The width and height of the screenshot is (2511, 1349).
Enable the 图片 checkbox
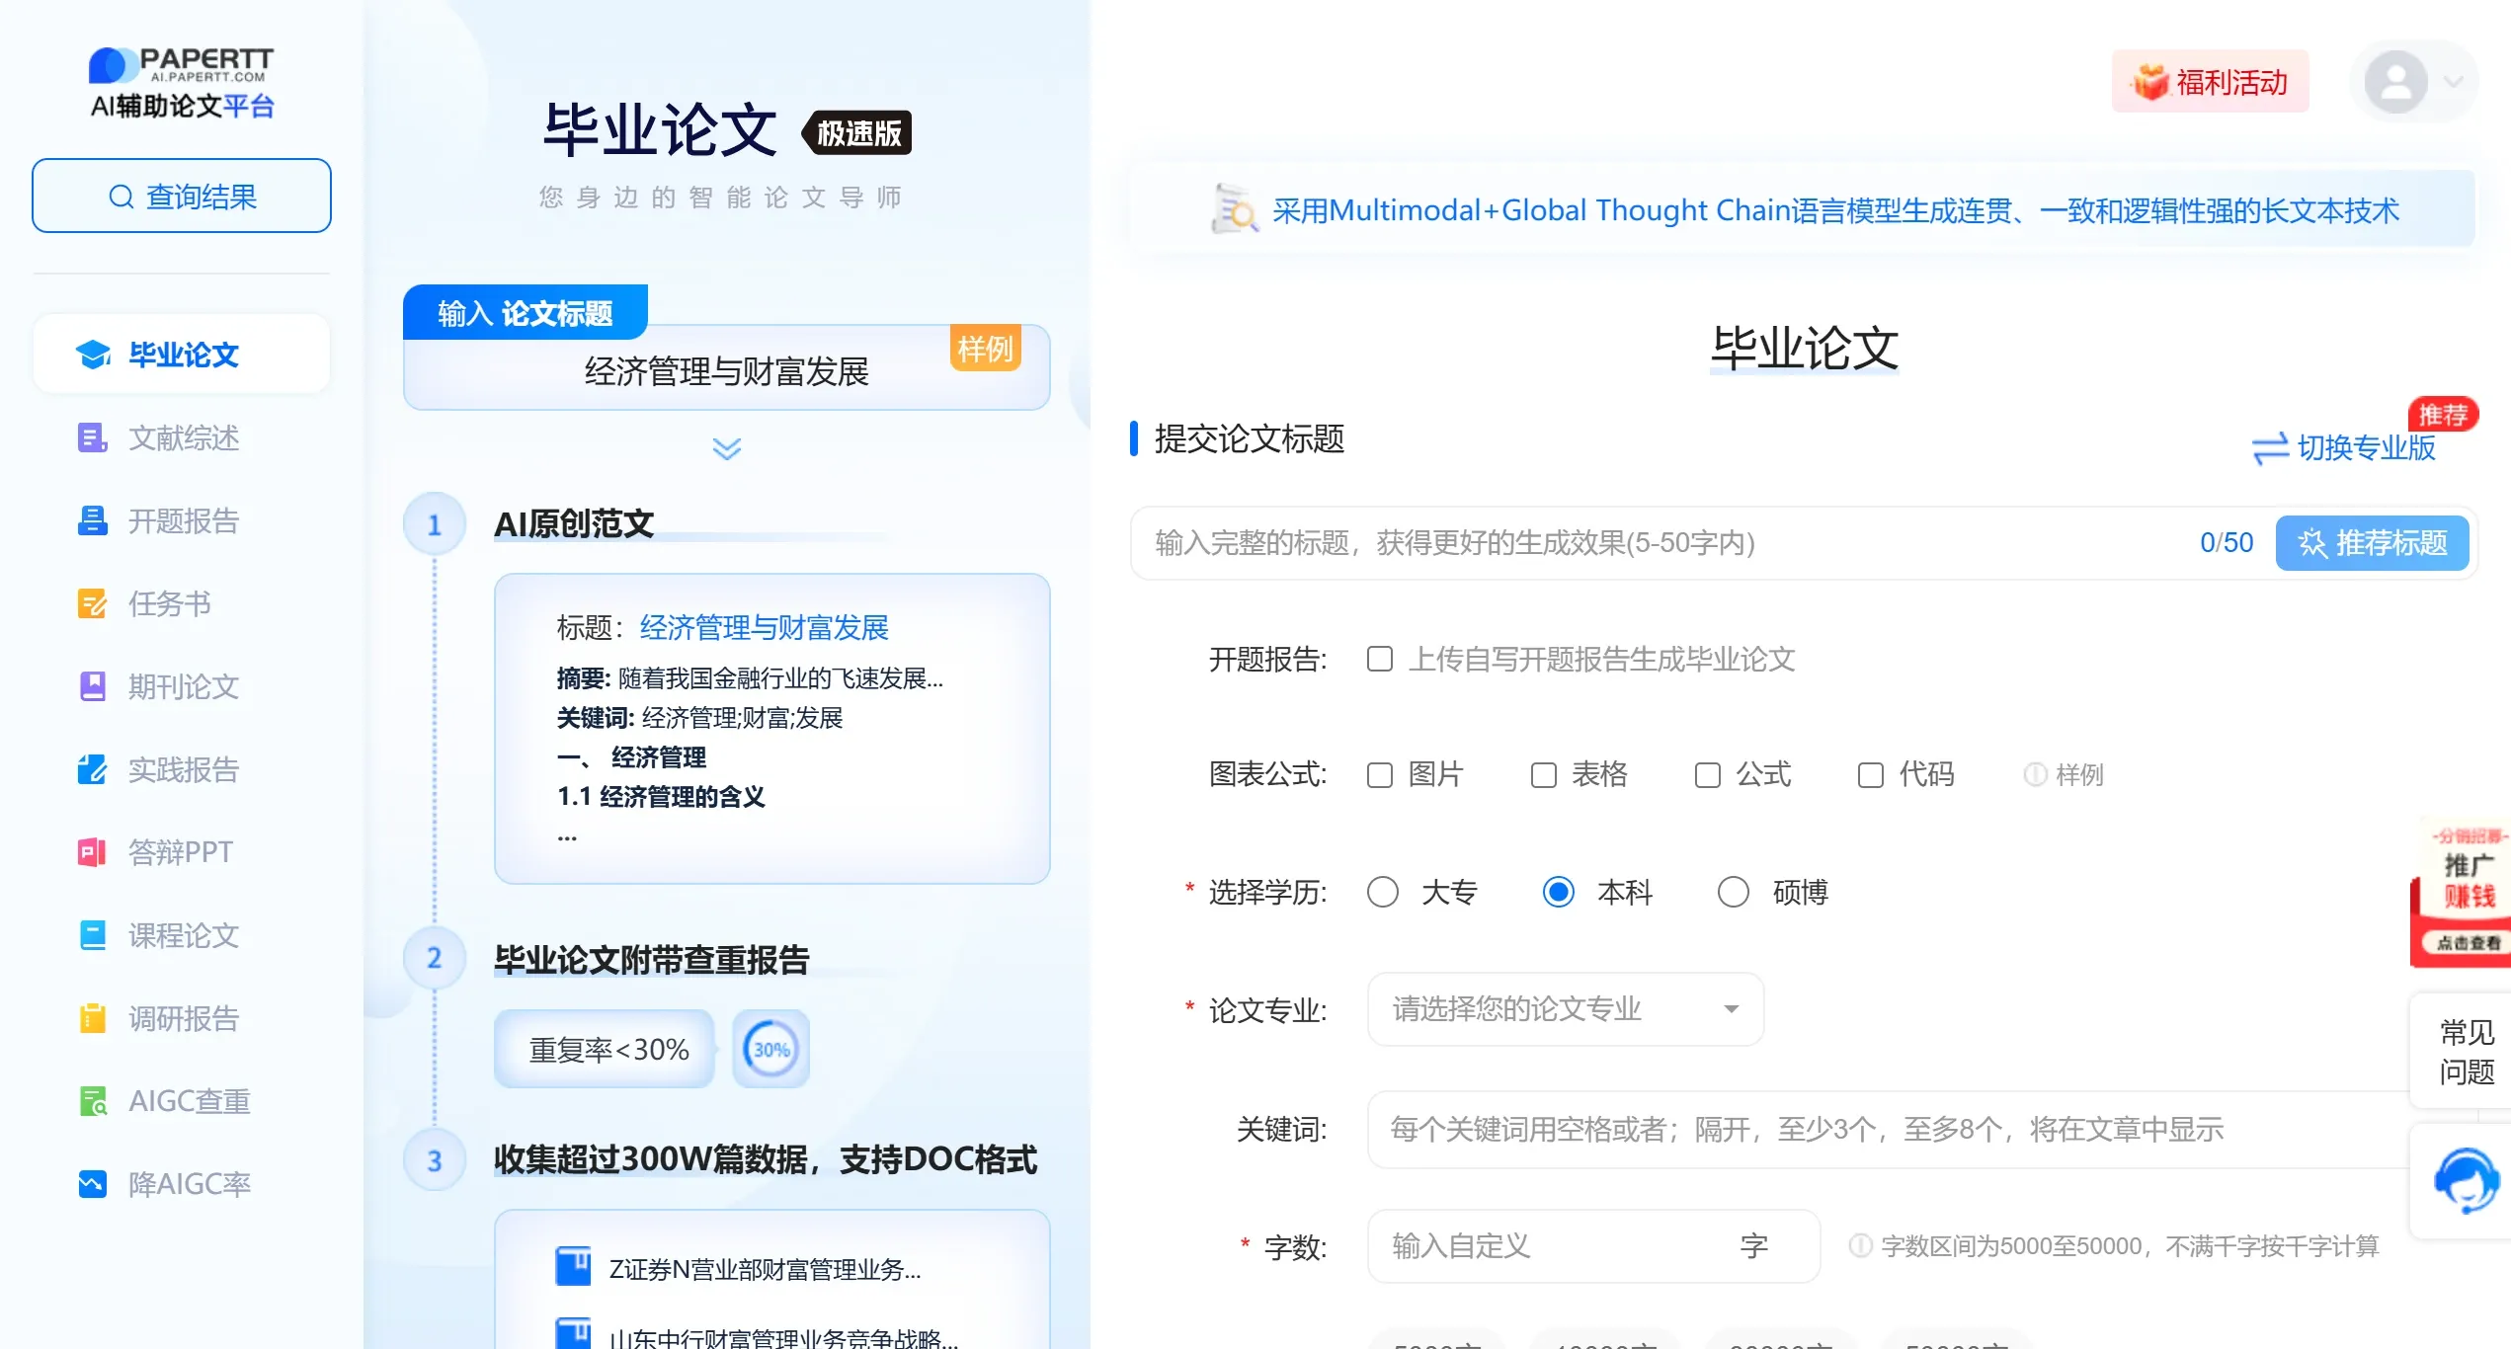tap(1380, 775)
